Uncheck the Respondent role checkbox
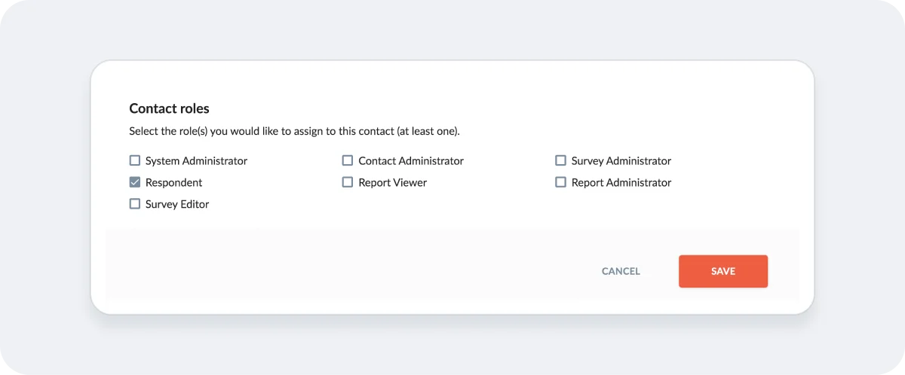This screenshot has width=905, height=375. click(135, 182)
